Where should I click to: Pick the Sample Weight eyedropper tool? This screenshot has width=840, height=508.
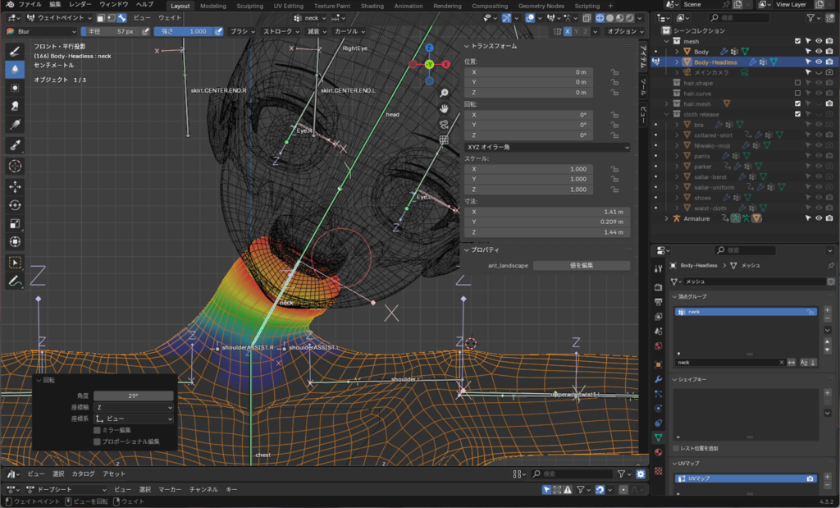(x=15, y=145)
